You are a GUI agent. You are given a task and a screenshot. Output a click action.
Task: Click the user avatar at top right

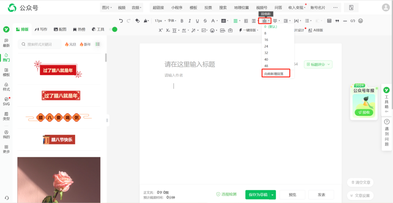(x=386, y=8)
